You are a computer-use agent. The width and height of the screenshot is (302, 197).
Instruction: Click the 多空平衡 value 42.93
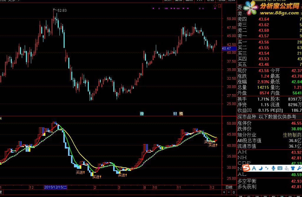pos(296,181)
